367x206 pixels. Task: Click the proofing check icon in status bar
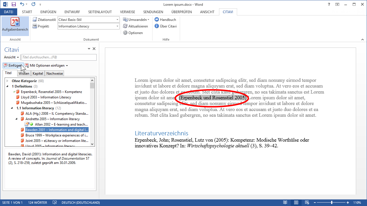[54, 203]
